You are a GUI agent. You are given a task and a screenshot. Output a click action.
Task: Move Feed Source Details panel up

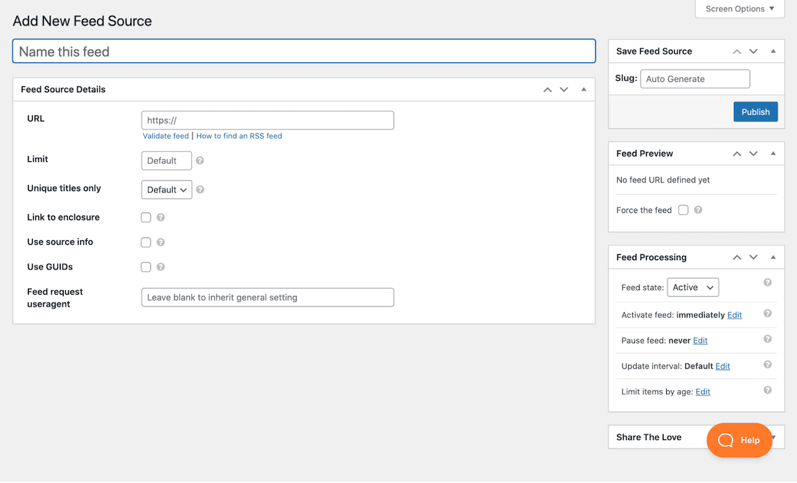click(547, 90)
